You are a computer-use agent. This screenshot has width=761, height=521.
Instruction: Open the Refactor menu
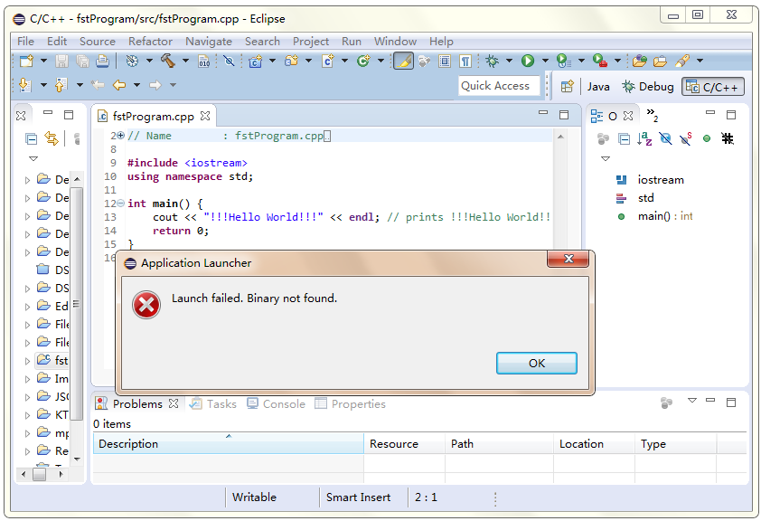150,42
